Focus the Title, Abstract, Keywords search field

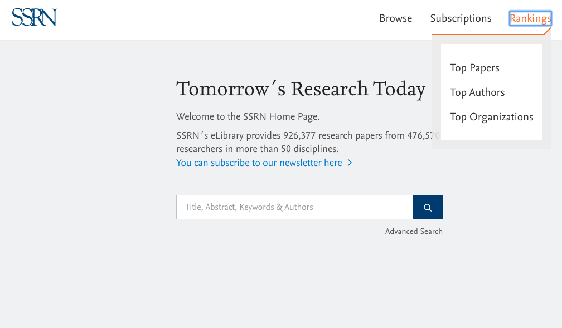(294, 207)
